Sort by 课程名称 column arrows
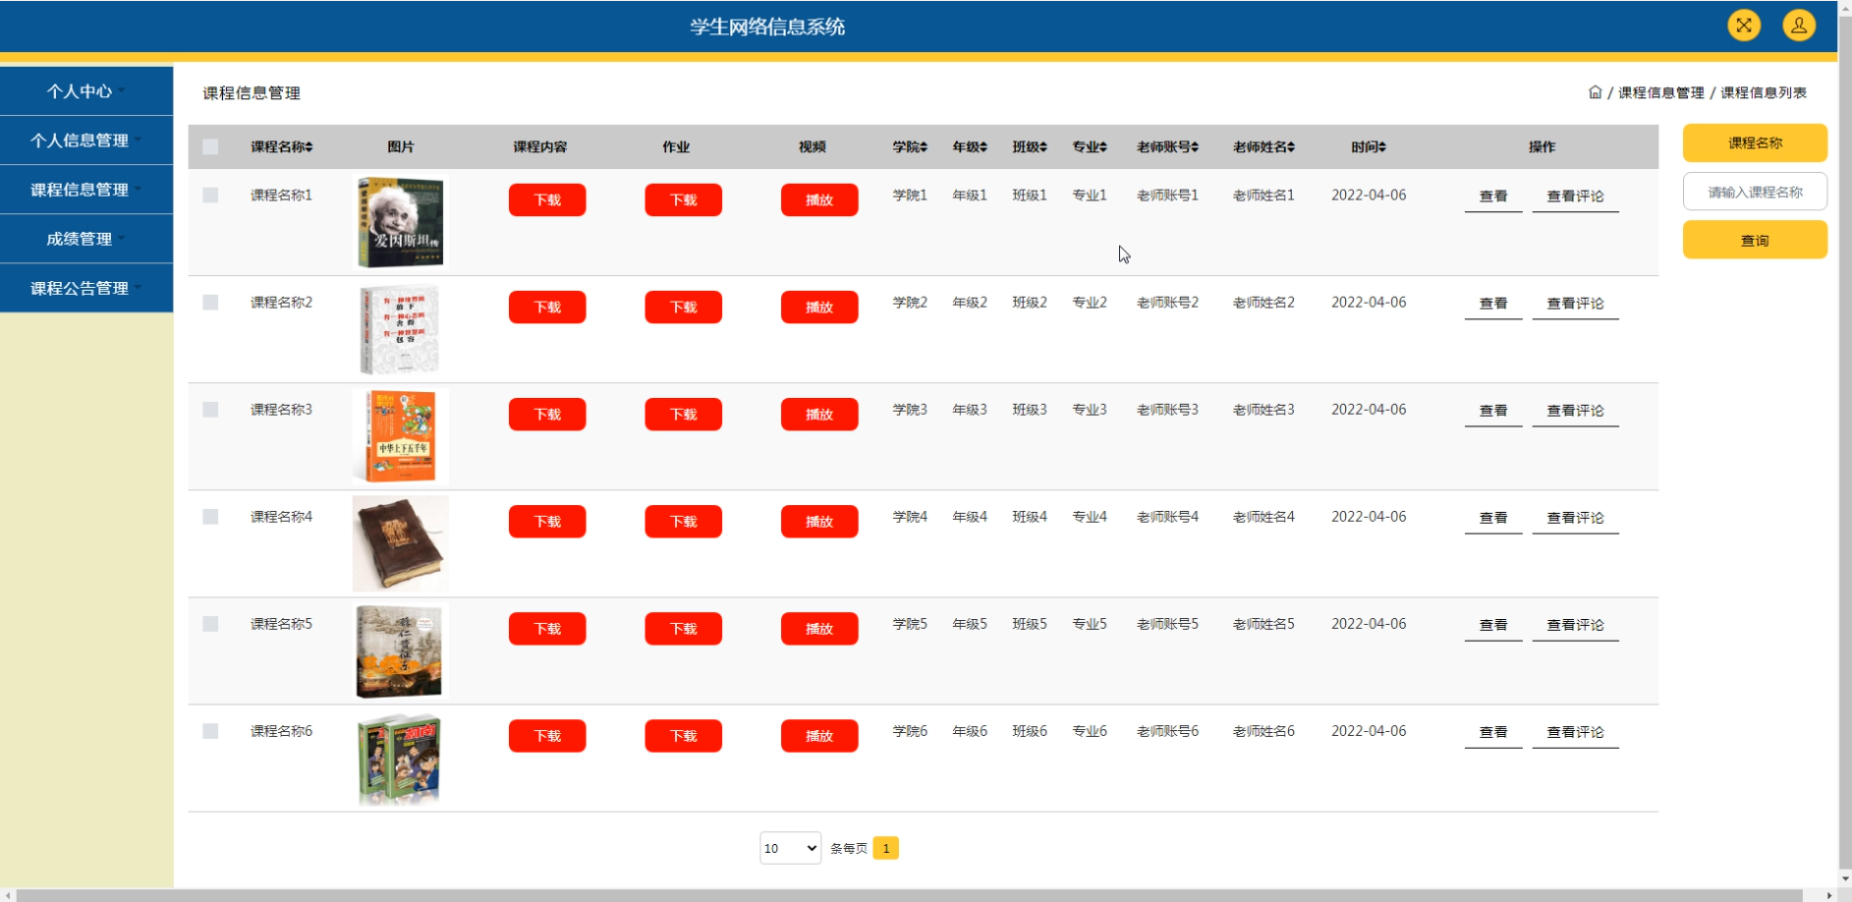 (x=309, y=146)
